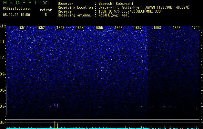Select observer name Masayuki Kobayashi
This screenshot has width=203, height=129.
116,4
